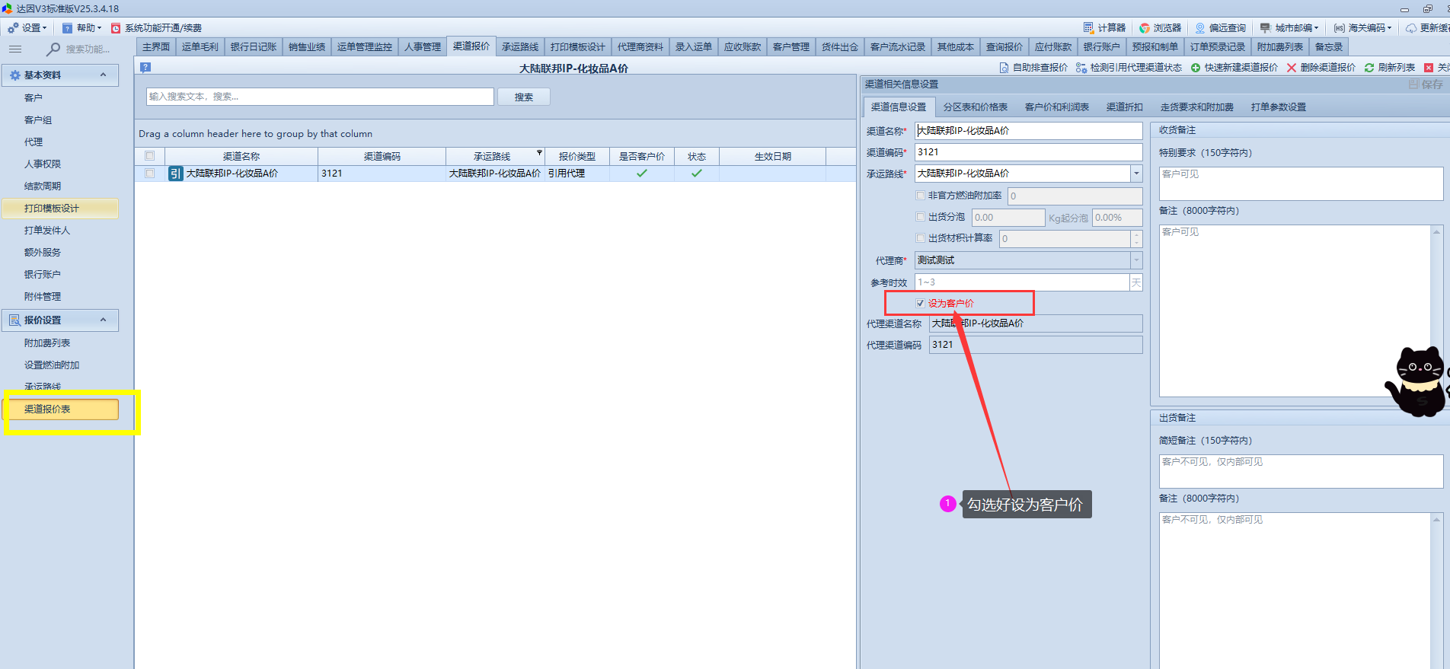
Task: Click the blue help question mark icon
Action: [145, 67]
